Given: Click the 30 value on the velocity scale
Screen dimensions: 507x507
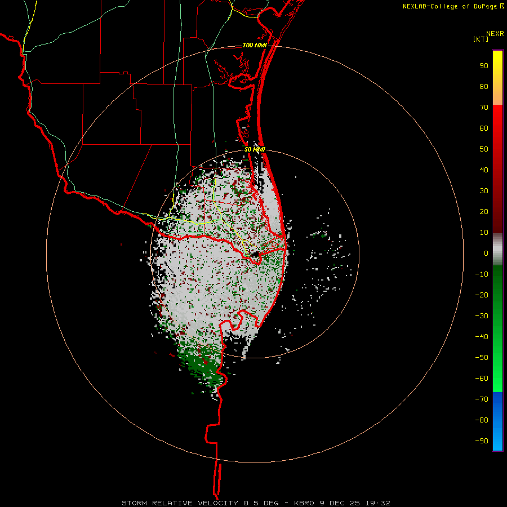Looking at the screenshot, I should (x=484, y=191).
